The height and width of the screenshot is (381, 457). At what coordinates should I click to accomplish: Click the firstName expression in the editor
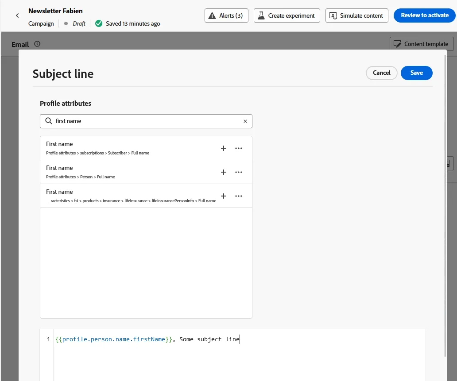[x=114, y=339]
